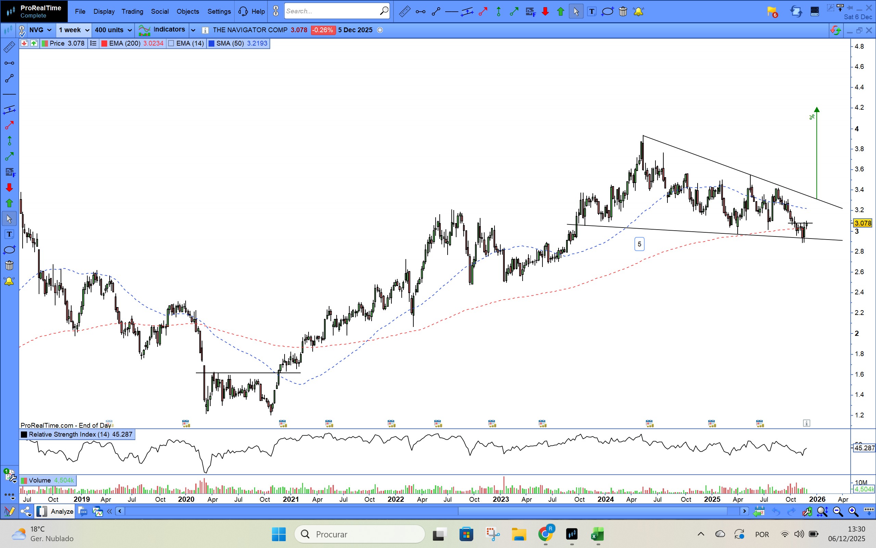Toggle the EMA (14) indicator visibility
Viewport: 876px width, 548px height.
(172, 44)
